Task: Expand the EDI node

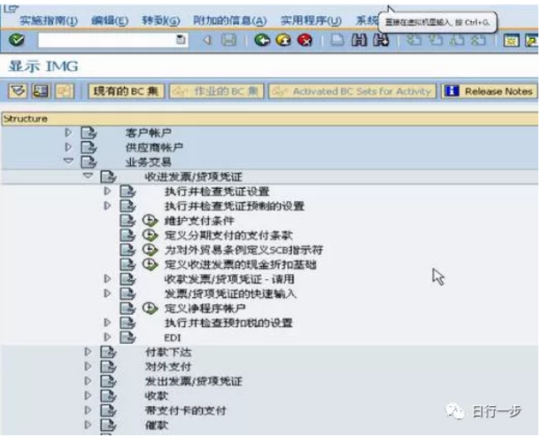Action: [107, 337]
